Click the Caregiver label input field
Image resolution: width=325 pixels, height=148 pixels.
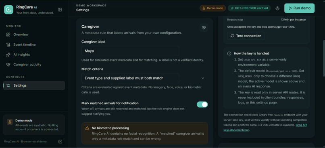coord(130,51)
